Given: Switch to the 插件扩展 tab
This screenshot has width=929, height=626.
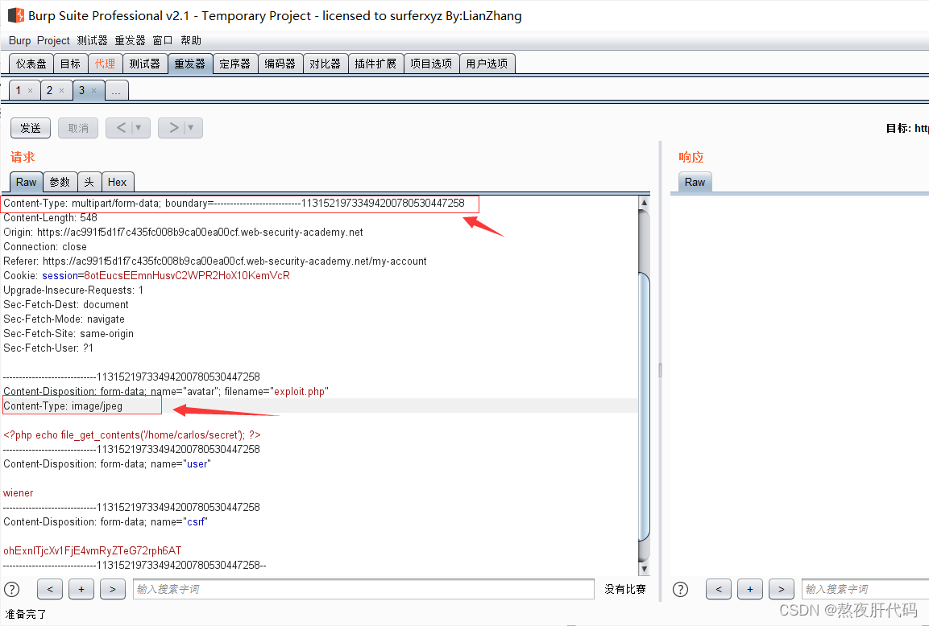Looking at the screenshot, I should click(375, 64).
